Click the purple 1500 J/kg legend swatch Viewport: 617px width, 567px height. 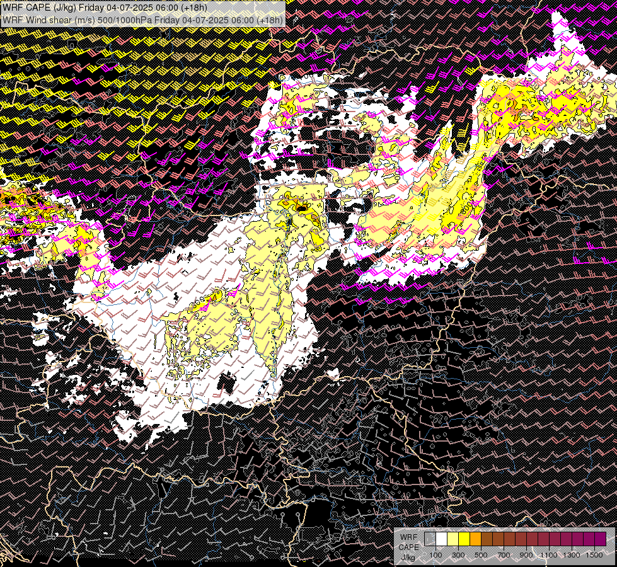601,539
